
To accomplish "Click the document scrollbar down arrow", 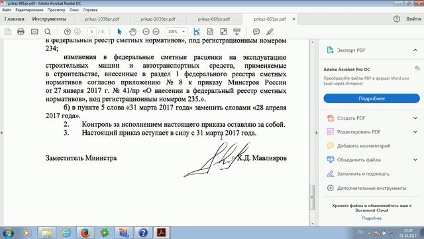I will [x=312, y=224].
